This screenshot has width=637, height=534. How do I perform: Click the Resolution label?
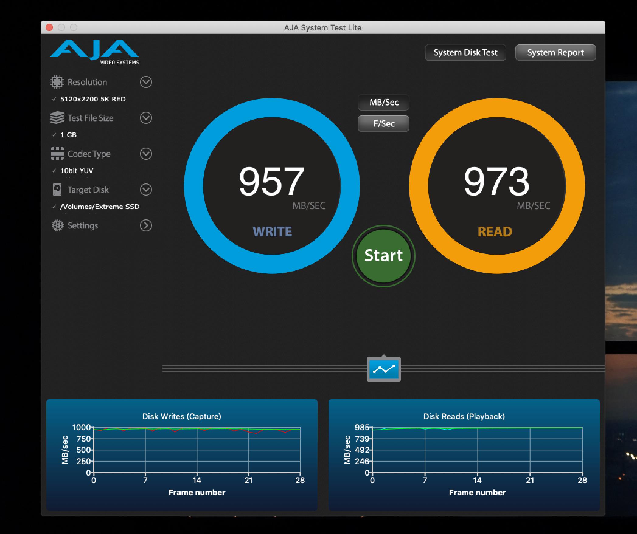click(x=87, y=82)
